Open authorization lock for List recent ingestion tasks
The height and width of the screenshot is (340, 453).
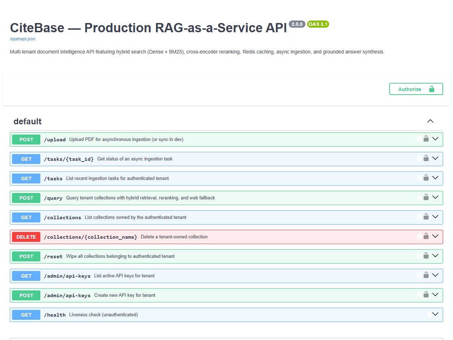[x=426, y=178]
